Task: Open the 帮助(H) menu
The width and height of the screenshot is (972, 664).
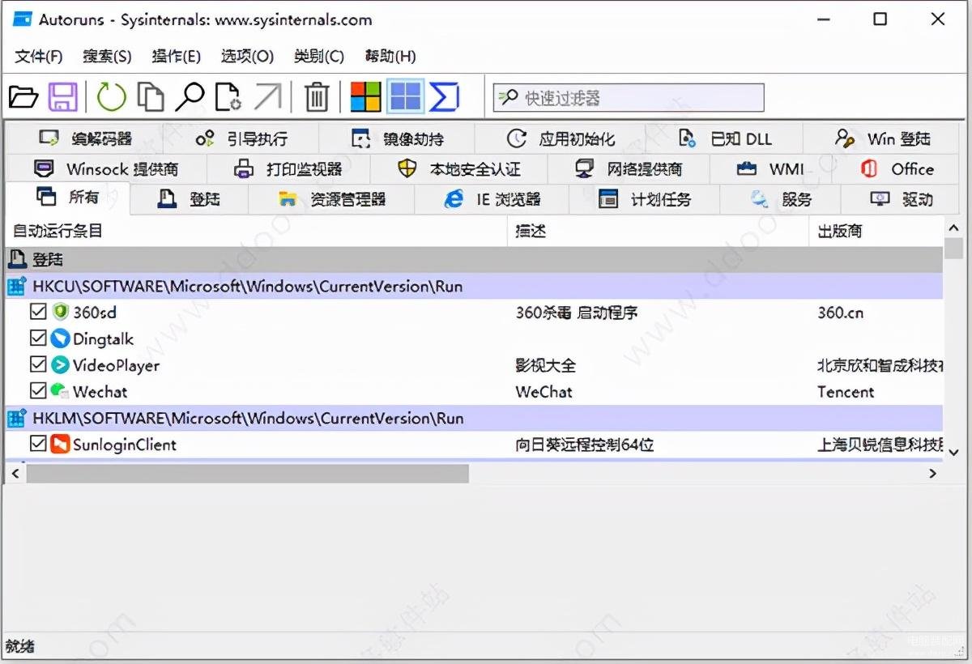Action: 390,56
